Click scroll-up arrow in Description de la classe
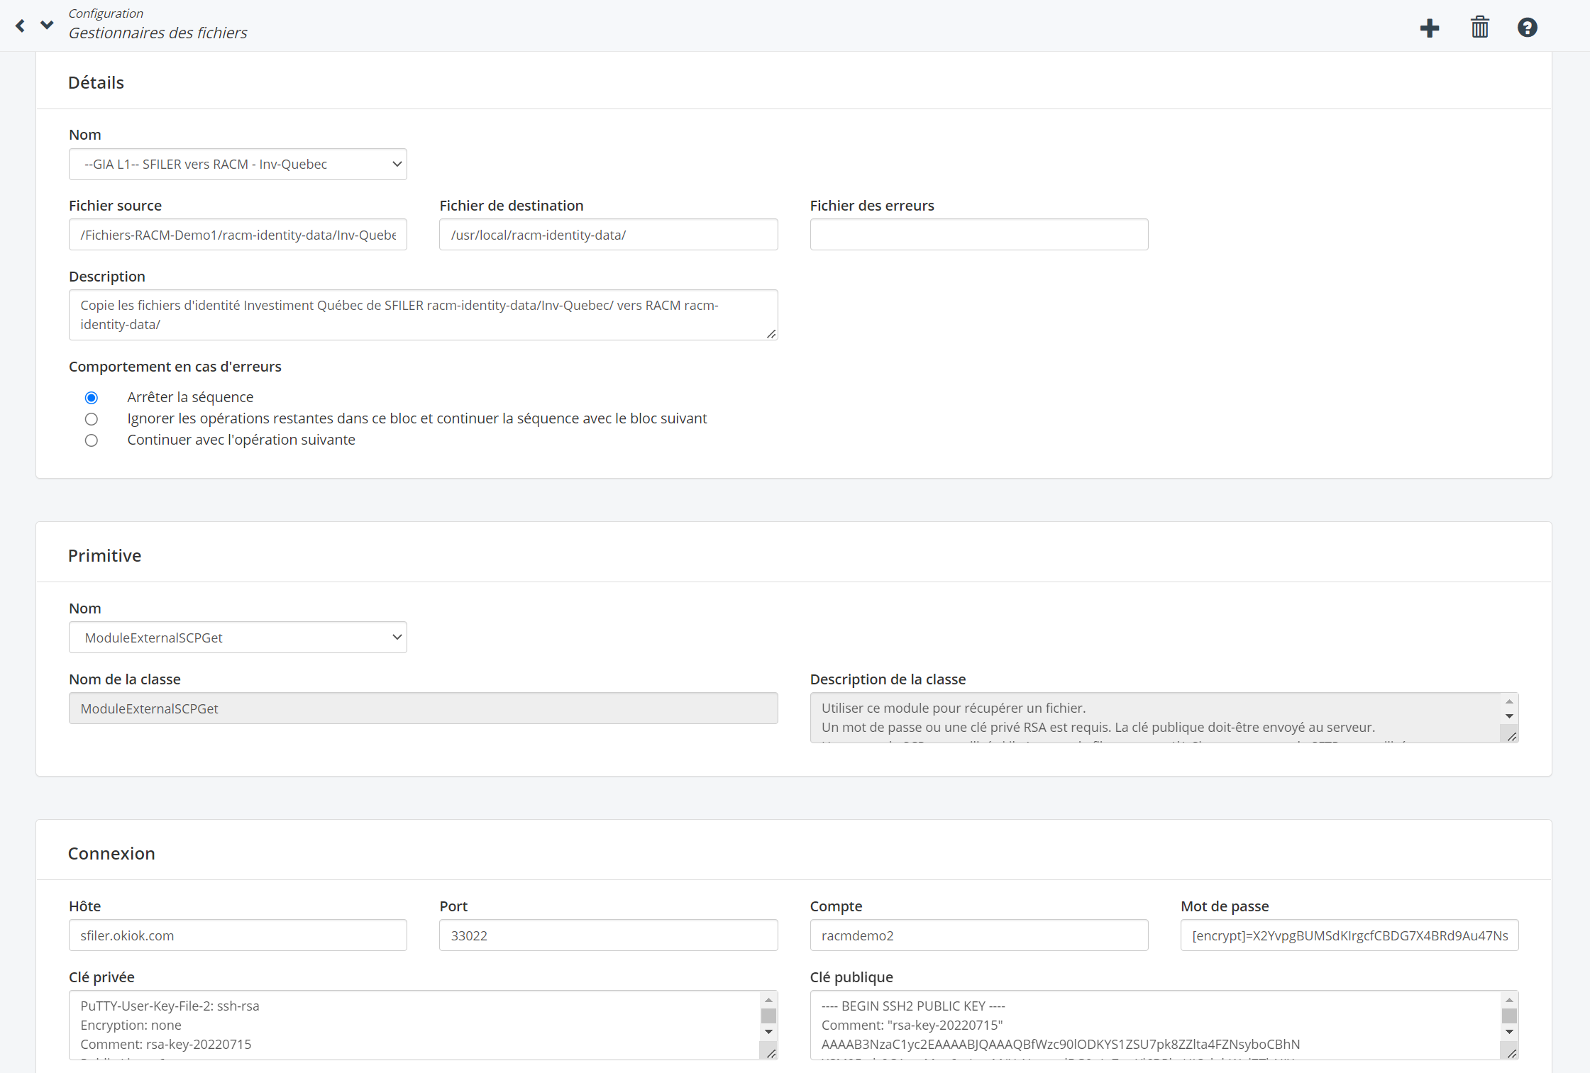This screenshot has width=1590, height=1073. coord(1509,701)
